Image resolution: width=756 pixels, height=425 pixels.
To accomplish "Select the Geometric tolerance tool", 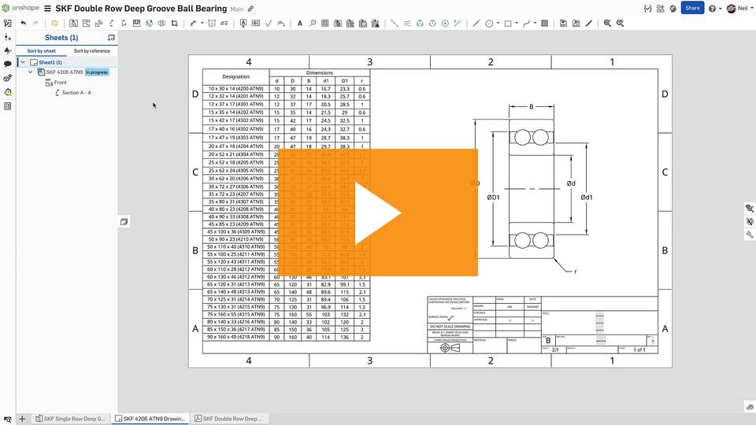I will pyautogui.click(x=255, y=23).
